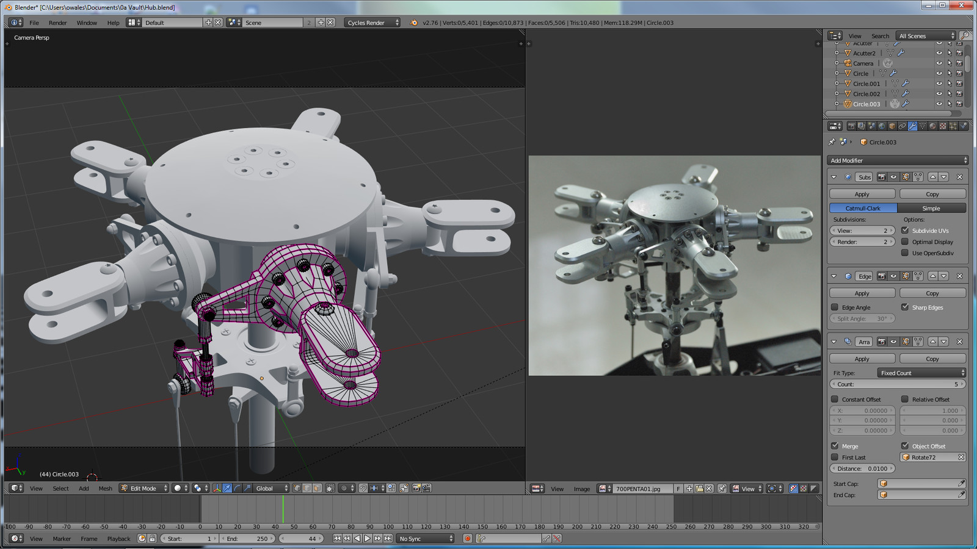977x549 pixels.
Task: Toggle the Sharp Edges checkbox
Action: tap(905, 307)
